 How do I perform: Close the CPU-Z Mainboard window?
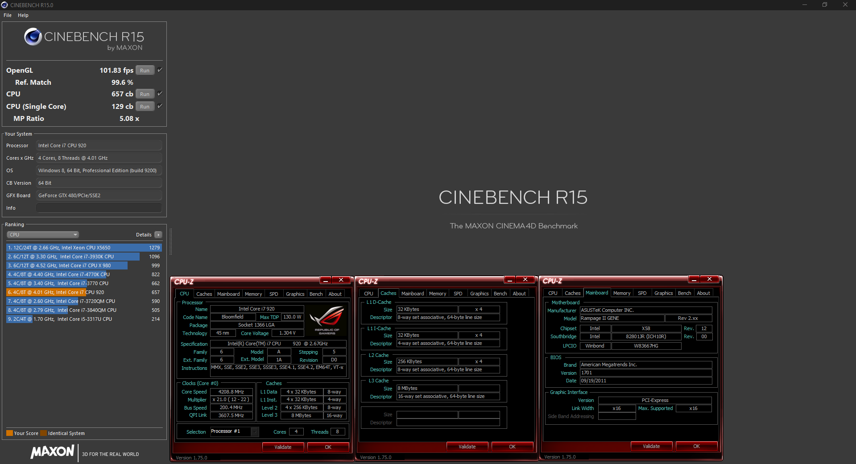(x=709, y=279)
